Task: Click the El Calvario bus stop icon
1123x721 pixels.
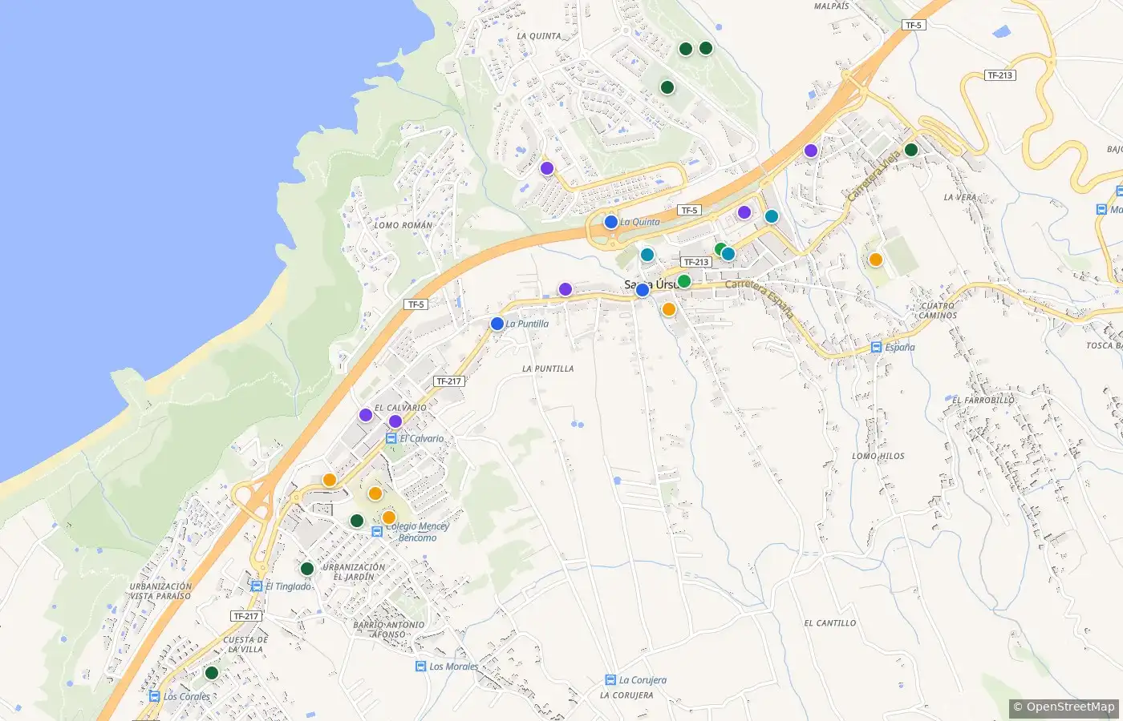Action: point(391,438)
